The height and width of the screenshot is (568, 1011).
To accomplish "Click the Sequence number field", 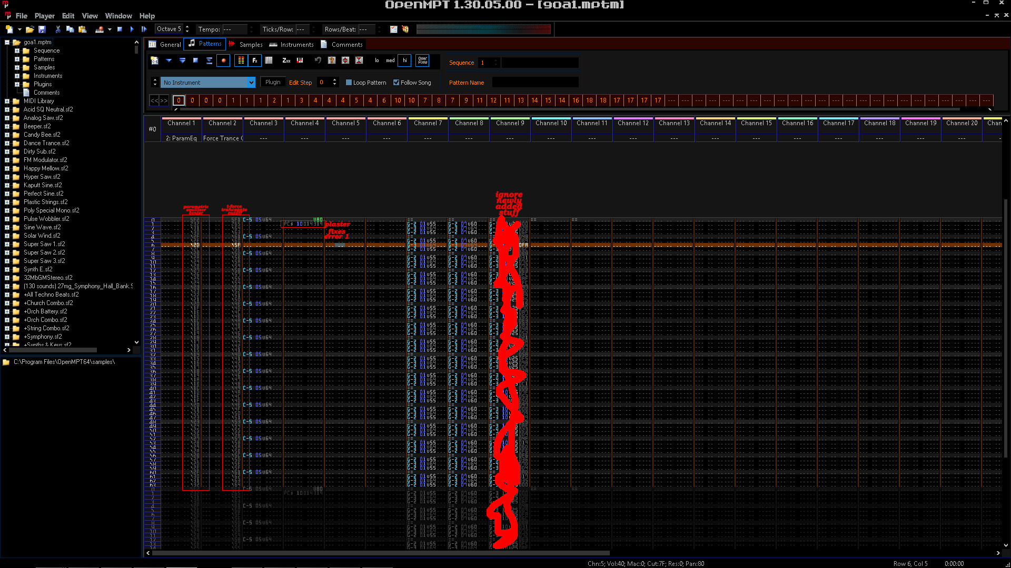I will 485,63.
